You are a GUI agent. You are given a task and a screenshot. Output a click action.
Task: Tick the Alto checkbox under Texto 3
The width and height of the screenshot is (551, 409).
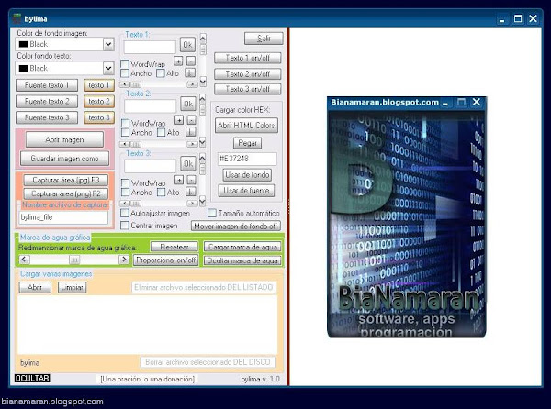[162, 193]
